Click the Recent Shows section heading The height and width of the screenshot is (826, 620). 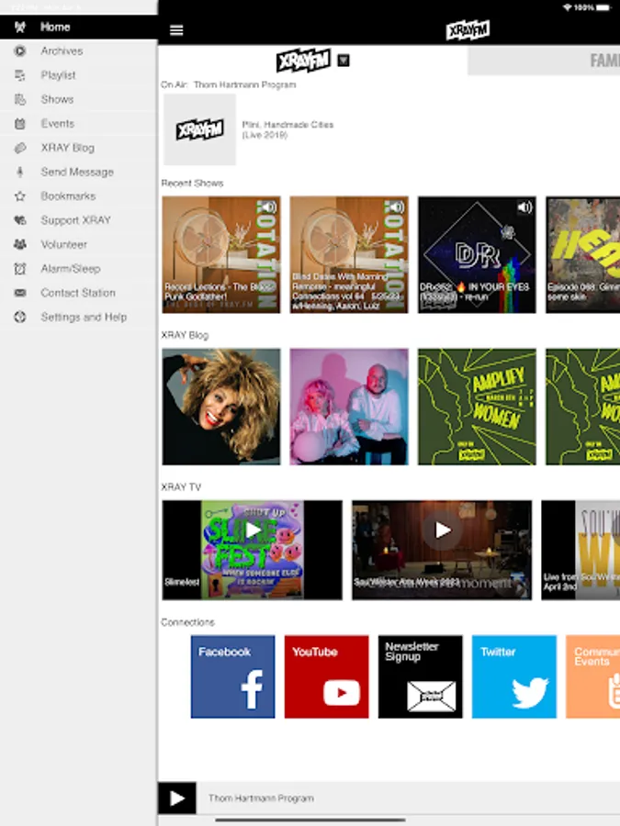coord(193,184)
